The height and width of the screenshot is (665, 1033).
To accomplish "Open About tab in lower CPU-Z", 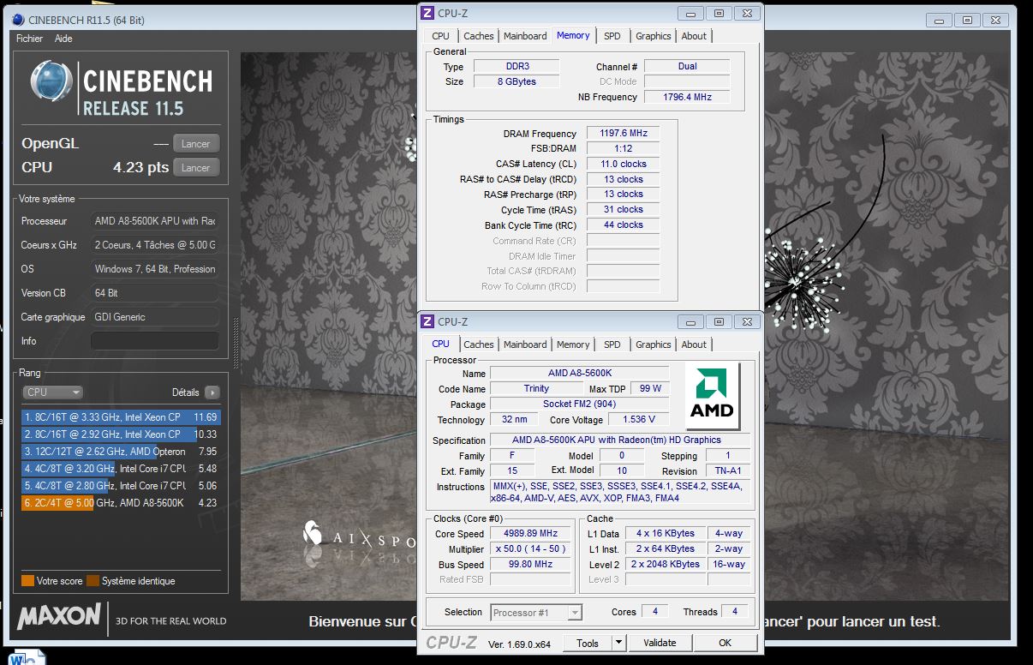I will [x=694, y=344].
